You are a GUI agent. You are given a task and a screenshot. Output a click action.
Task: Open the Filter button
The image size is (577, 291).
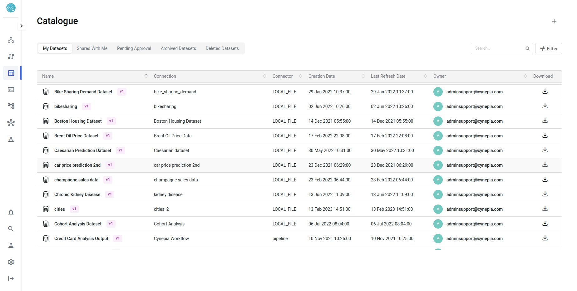click(x=549, y=48)
